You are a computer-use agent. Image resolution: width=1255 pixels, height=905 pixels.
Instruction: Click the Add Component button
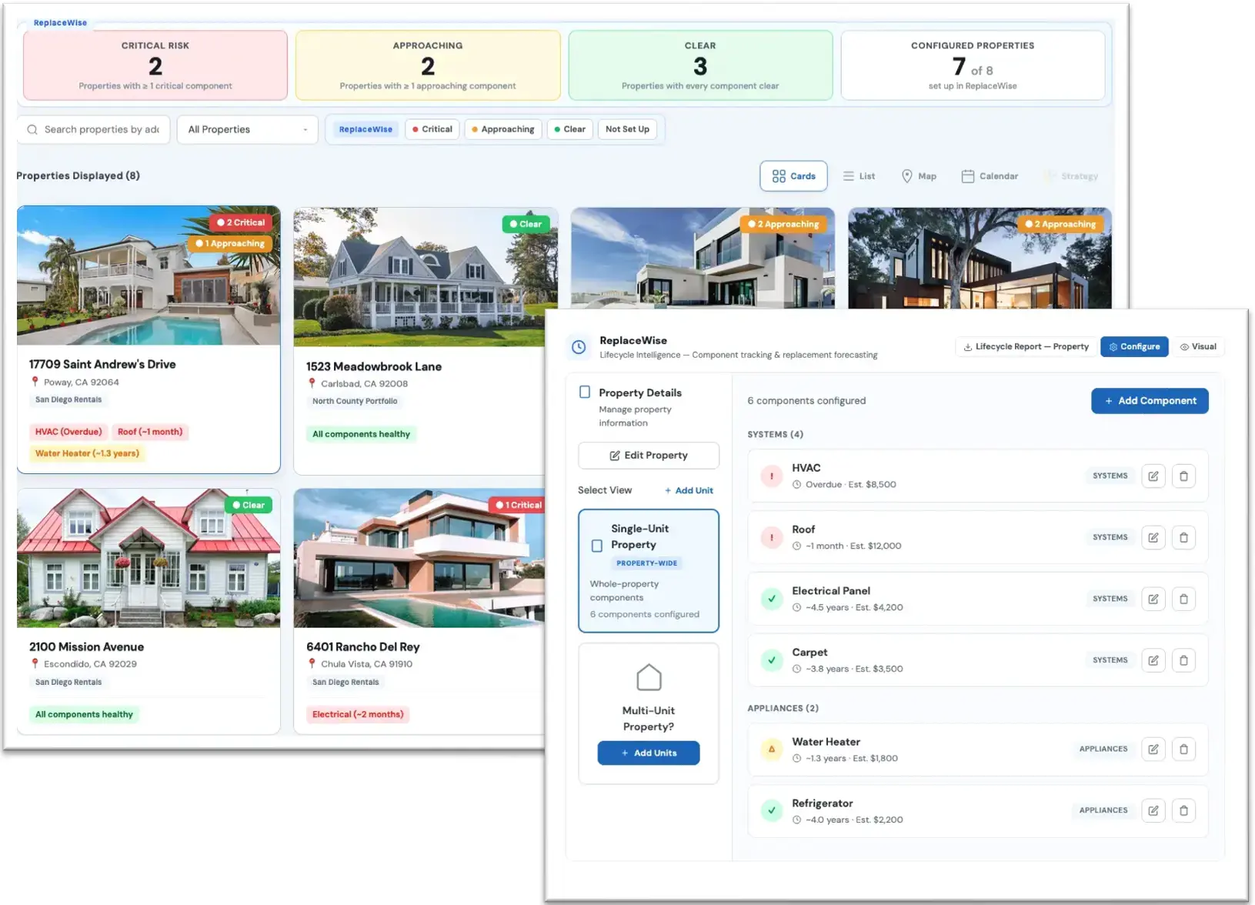point(1150,401)
